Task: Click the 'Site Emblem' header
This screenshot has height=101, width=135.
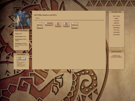Action: (x=21, y=54)
